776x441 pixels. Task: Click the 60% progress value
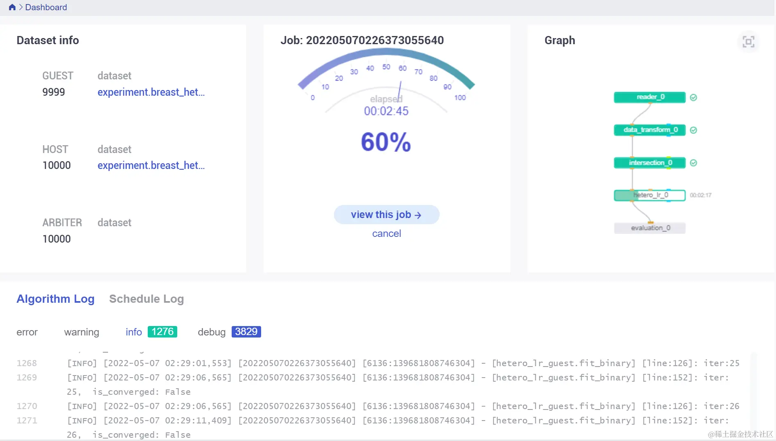tap(386, 142)
